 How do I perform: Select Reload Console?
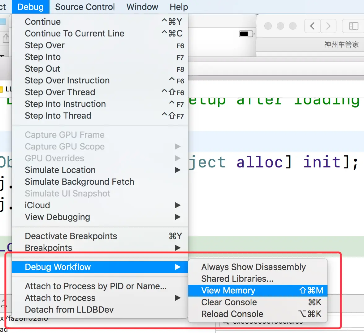coord(258,314)
